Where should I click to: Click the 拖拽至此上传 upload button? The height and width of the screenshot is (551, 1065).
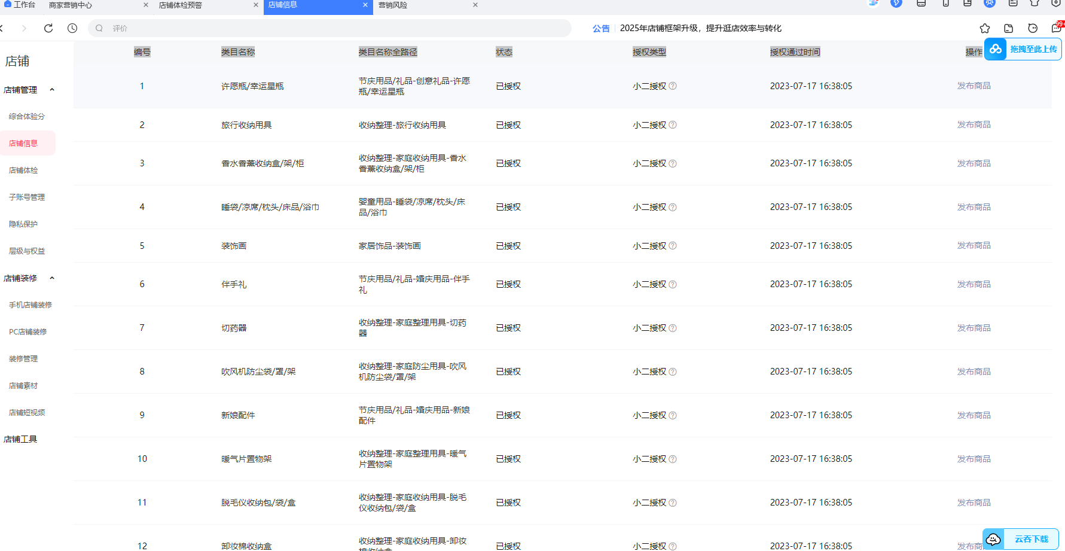pos(1023,49)
